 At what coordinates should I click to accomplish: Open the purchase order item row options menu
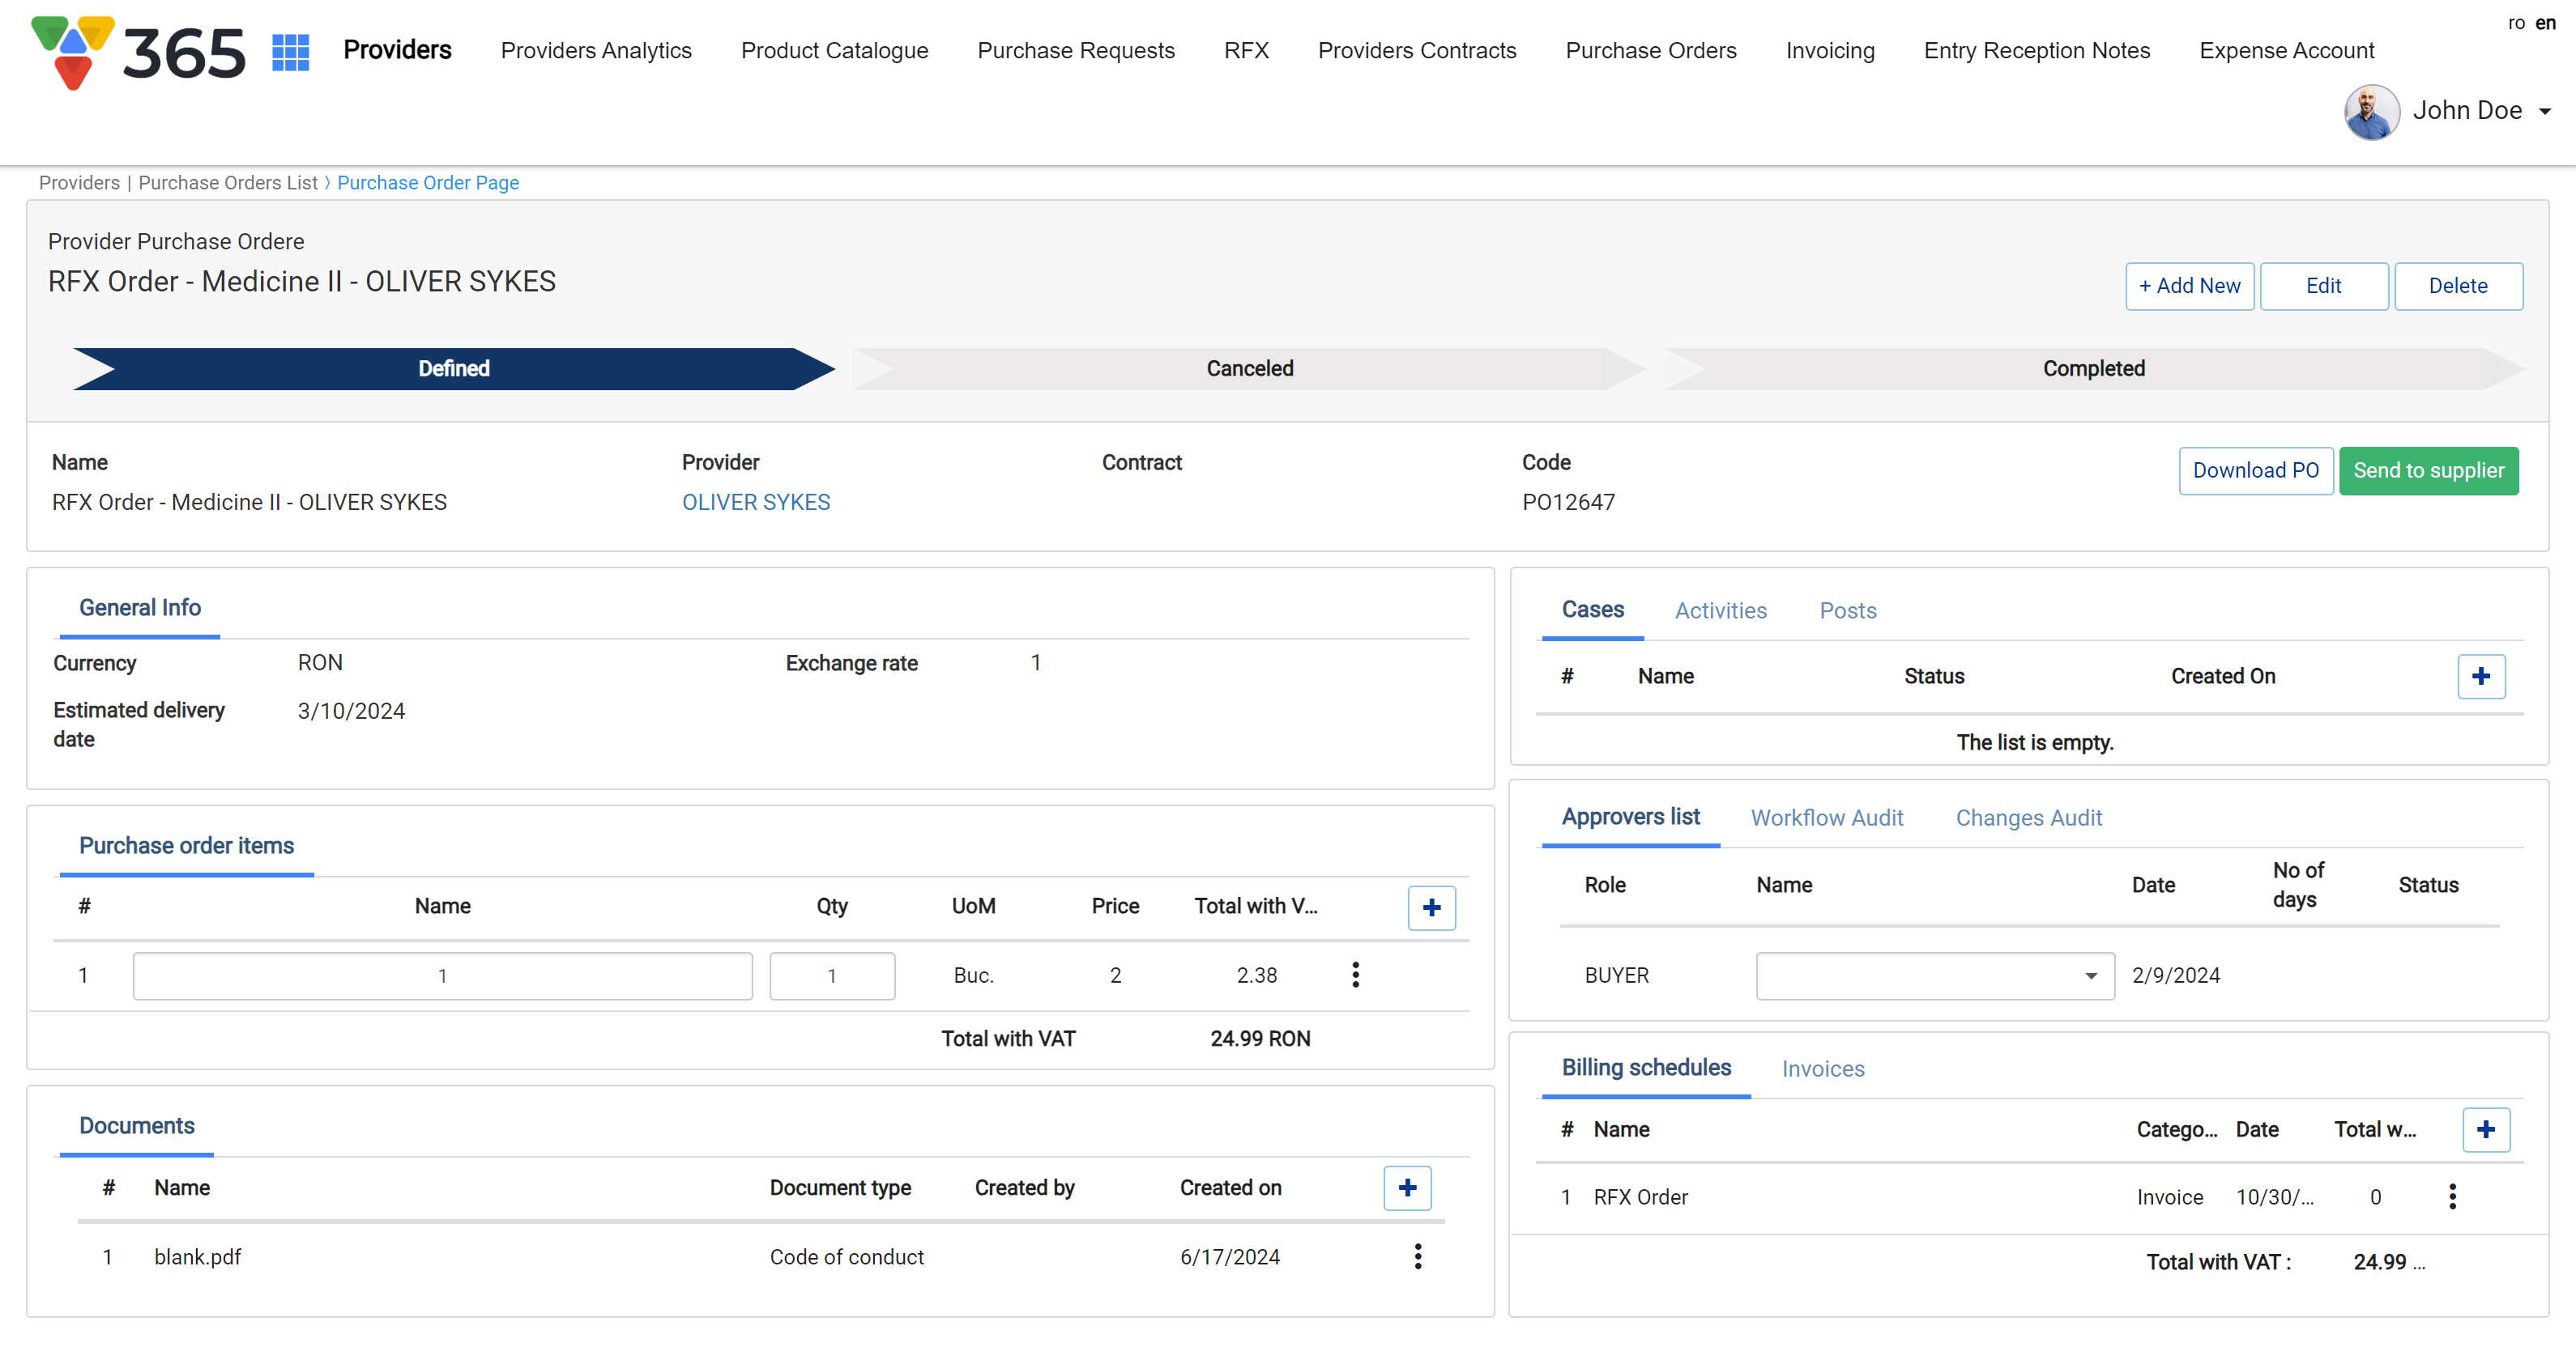(1355, 975)
